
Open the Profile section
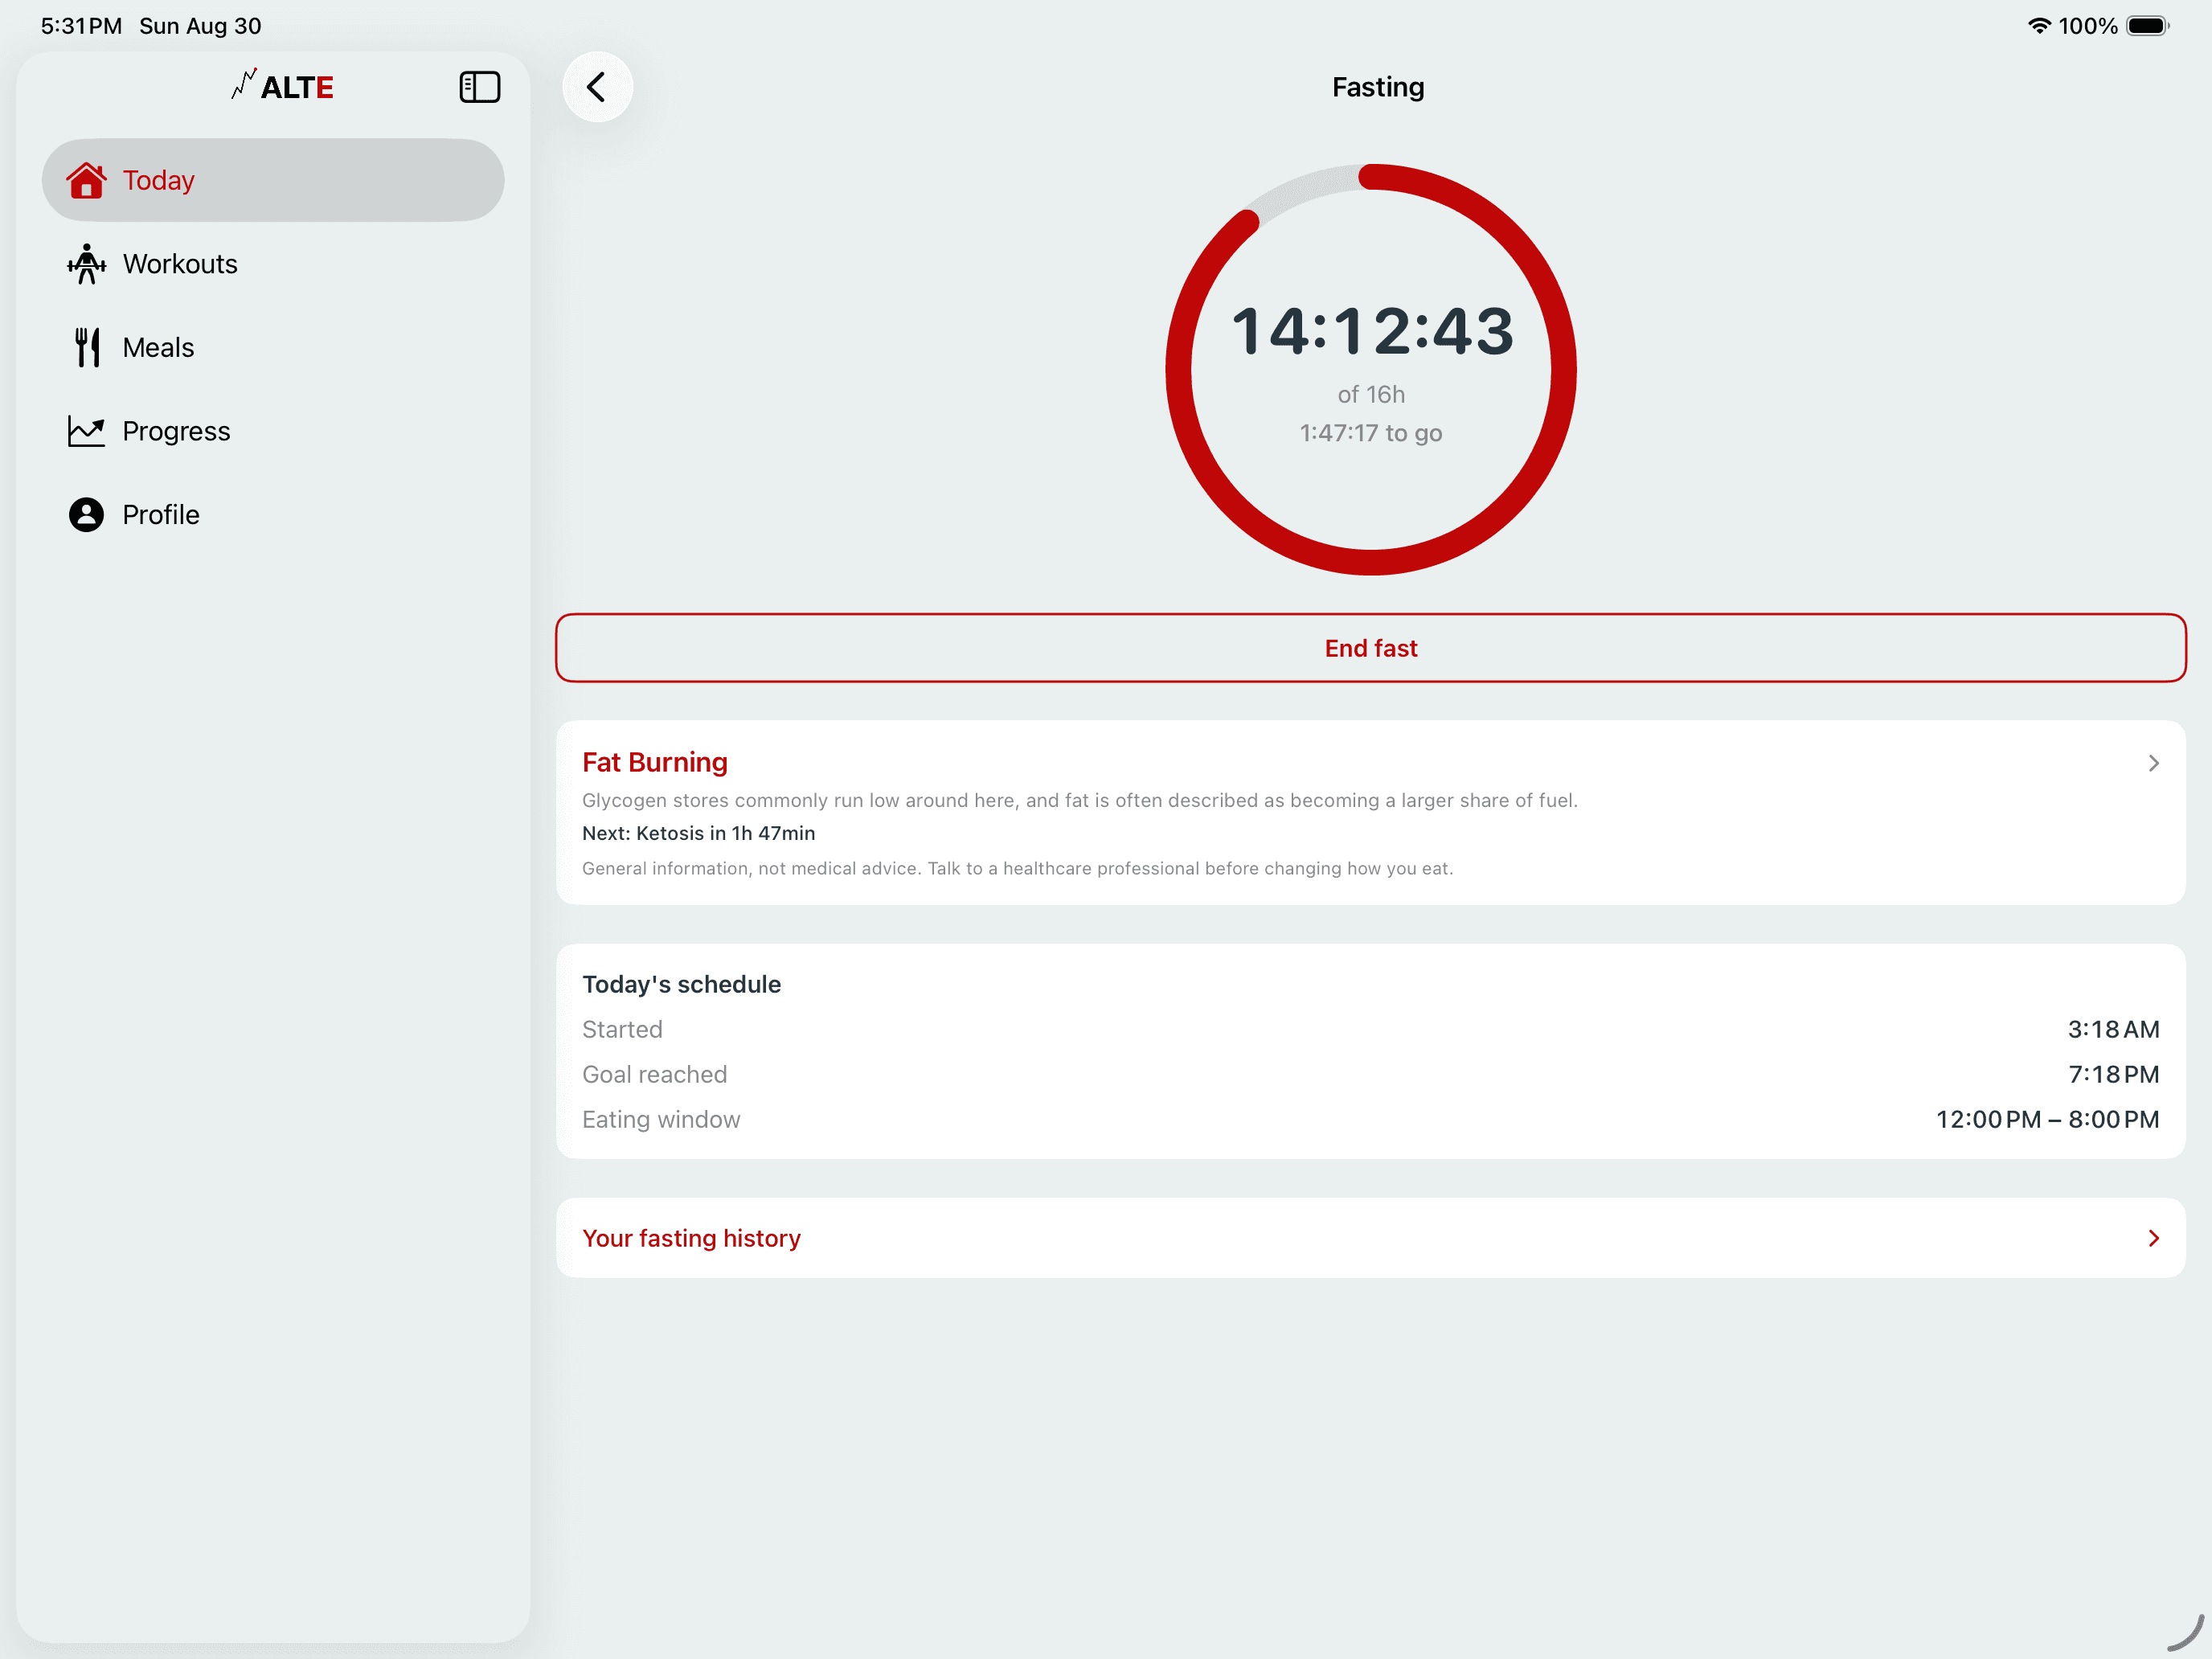273,514
